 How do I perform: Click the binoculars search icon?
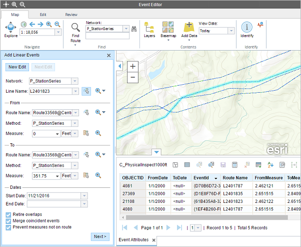coord(134,29)
